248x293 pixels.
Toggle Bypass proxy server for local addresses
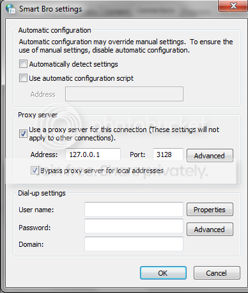(35, 171)
